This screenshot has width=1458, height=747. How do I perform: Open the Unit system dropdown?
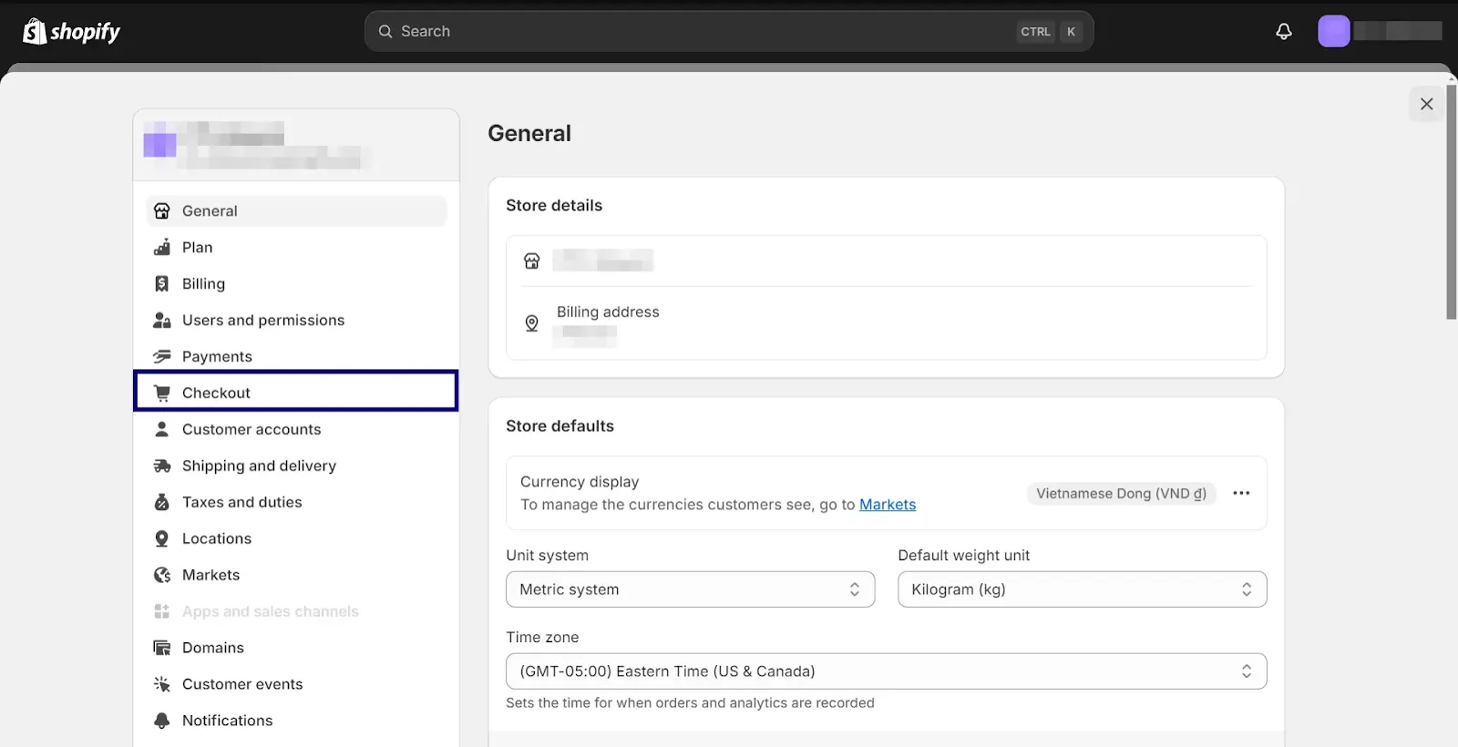point(690,589)
